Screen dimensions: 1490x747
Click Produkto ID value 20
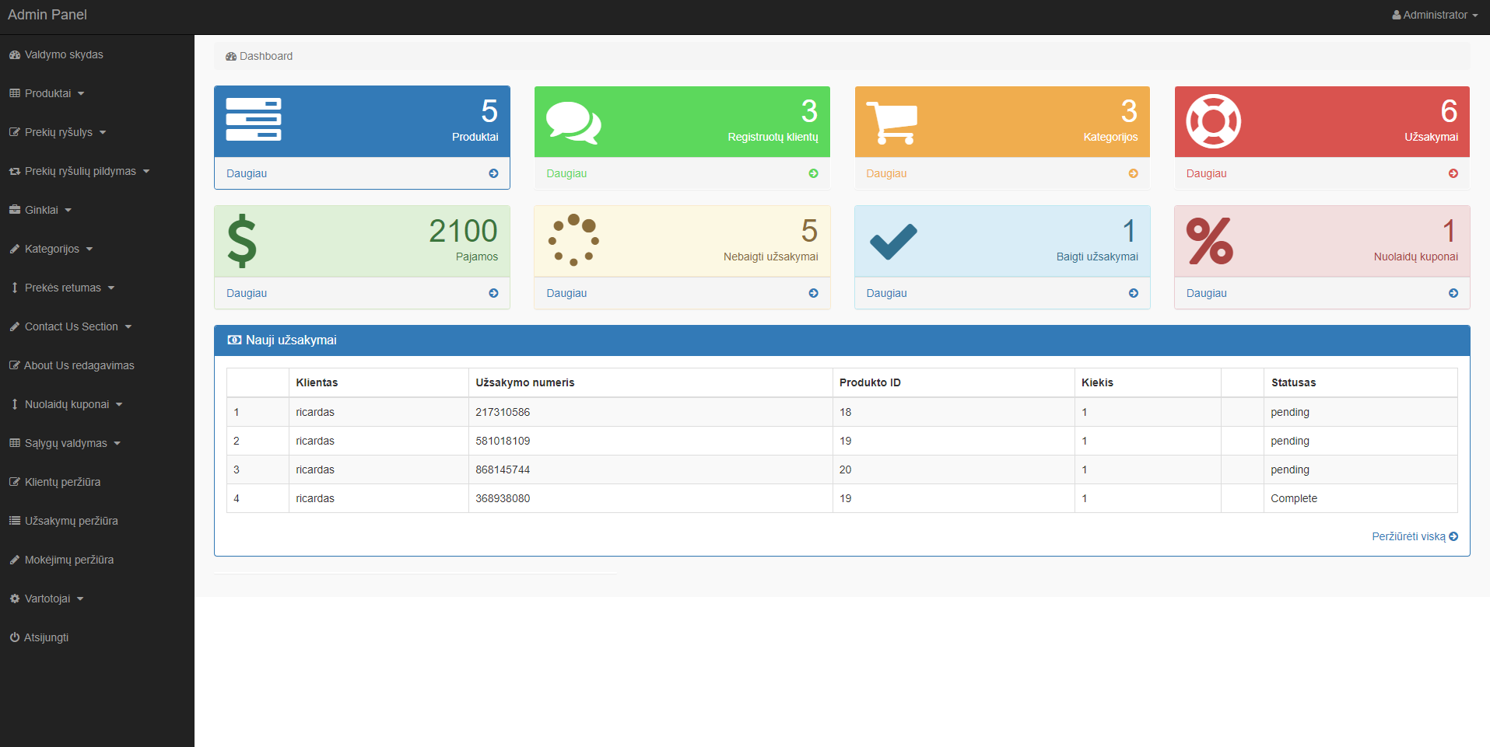click(x=845, y=469)
